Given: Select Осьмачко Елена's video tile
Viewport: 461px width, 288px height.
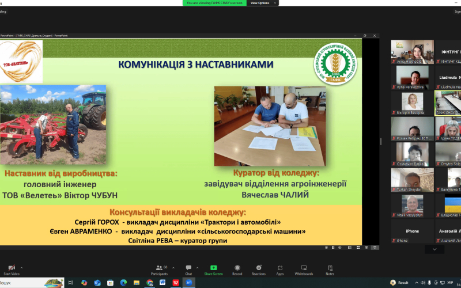Looking at the screenshot, I should point(412,154).
